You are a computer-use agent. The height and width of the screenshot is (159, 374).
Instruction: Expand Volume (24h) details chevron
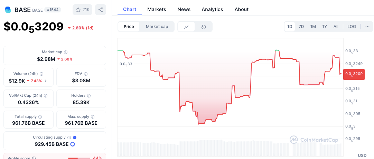[x=46, y=81]
